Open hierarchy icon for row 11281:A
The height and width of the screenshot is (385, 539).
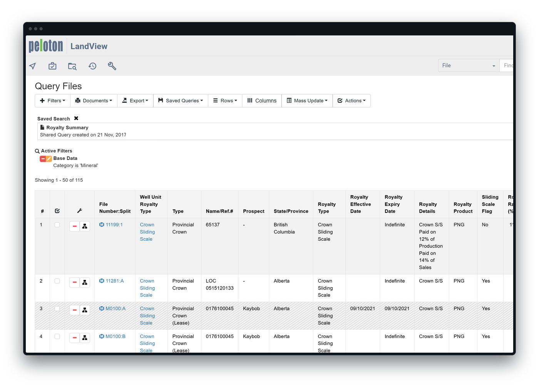point(85,283)
